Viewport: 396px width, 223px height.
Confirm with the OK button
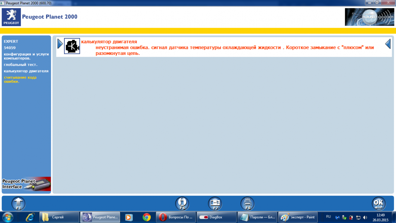pos(379,204)
